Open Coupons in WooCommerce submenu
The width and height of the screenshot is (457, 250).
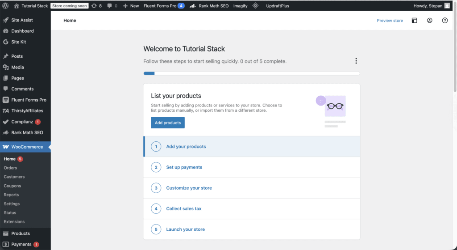(x=12, y=186)
